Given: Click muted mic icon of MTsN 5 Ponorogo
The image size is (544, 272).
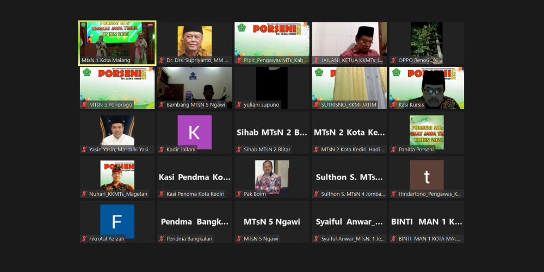Looking at the screenshot, I should coord(84,105).
